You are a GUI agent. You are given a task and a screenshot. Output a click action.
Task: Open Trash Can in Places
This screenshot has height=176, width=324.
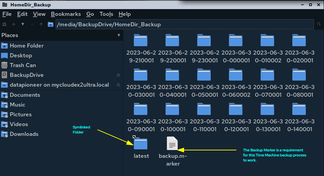pos(62,65)
